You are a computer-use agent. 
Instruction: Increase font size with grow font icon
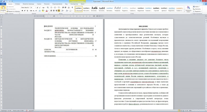coord(38,8)
